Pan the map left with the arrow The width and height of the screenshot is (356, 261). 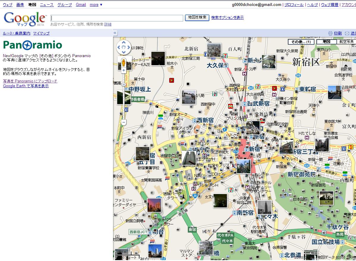tap(118, 47)
